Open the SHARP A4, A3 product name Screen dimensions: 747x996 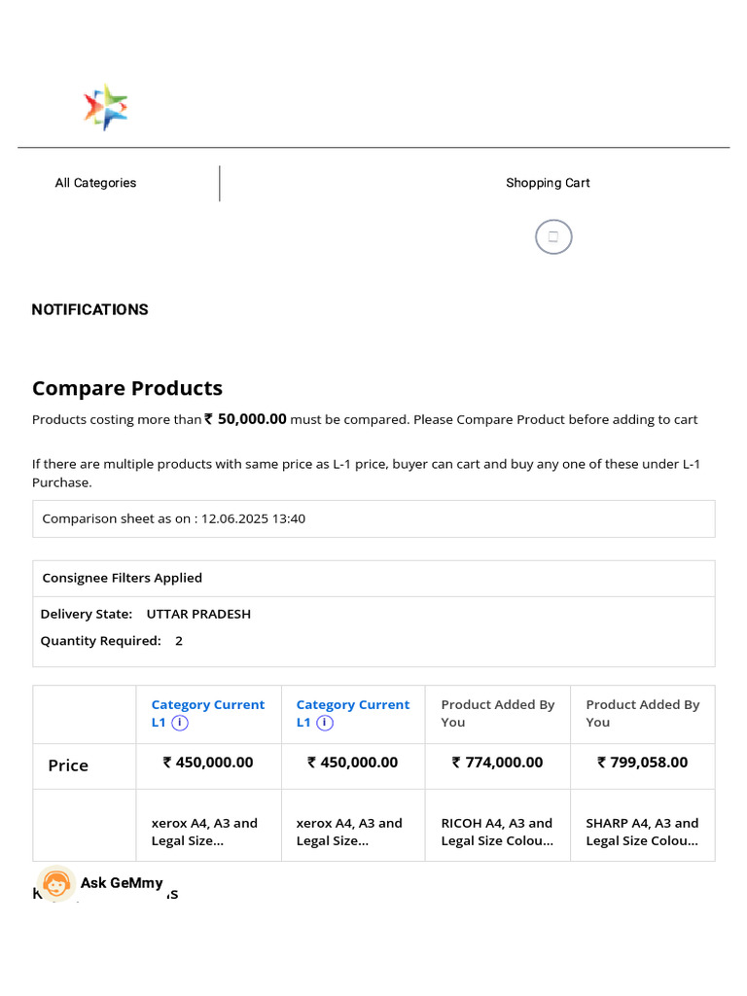pos(642,832)
